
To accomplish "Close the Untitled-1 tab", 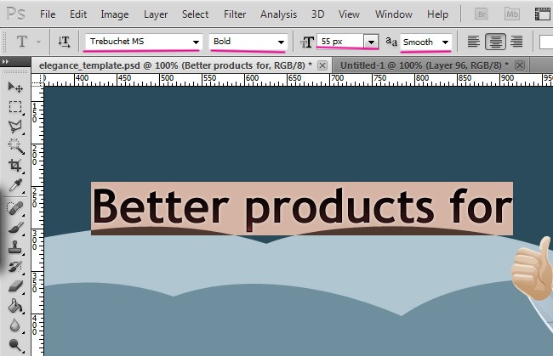I will [x=520, y=65].
